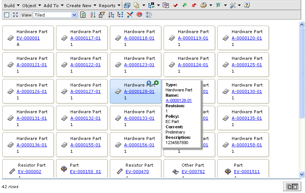Click the green plus icon on selected tile
The image size is (305, 193).
(x=156, y=82)
